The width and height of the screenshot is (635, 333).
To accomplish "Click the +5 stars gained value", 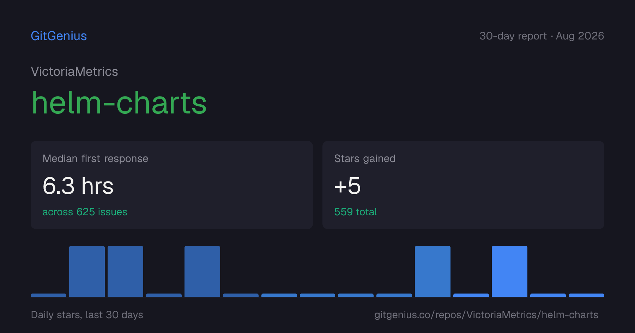I will tap(347, 186).
